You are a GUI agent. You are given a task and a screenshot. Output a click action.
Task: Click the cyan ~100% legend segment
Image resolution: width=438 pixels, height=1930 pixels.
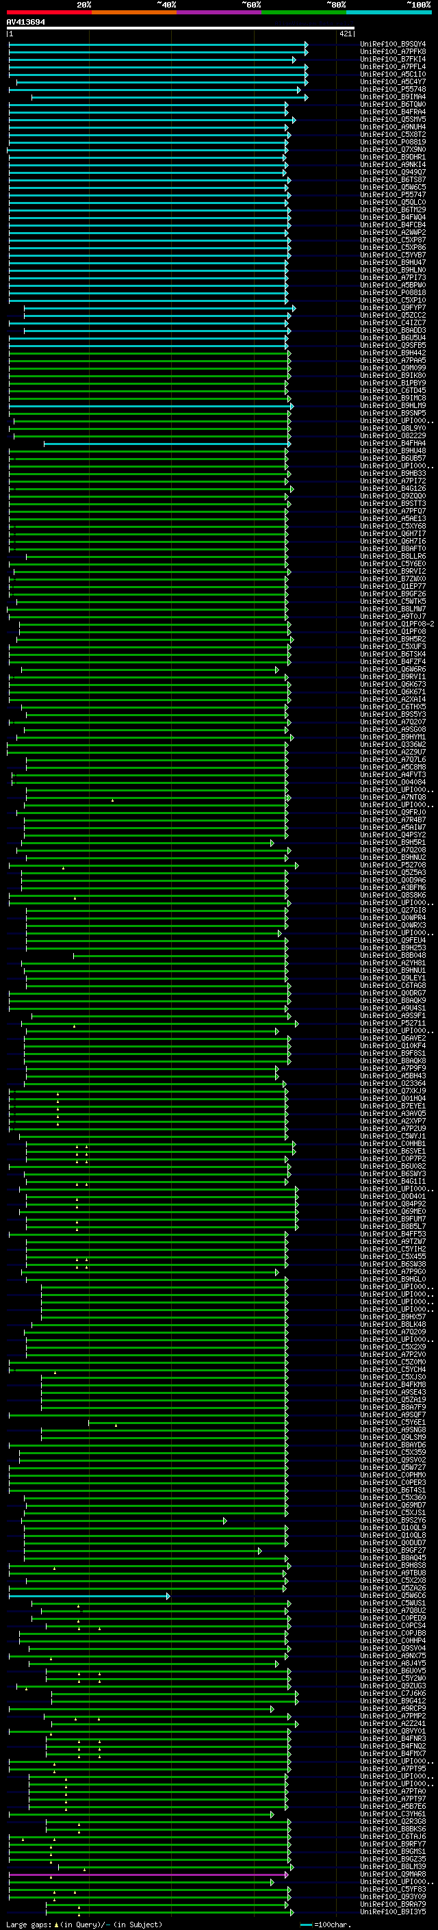(389, 12)
